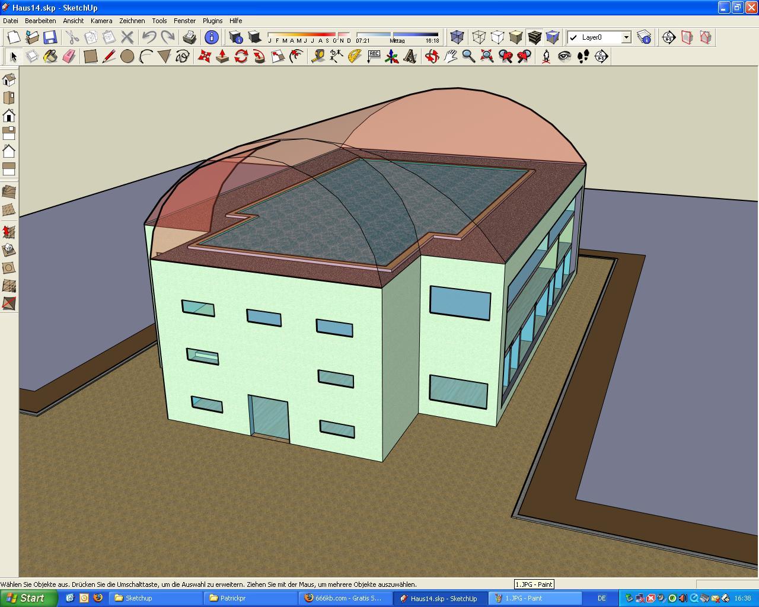Toggle Shaded display style
The width and height of the screenshot is (759, 607).
(x=516, y=37)
